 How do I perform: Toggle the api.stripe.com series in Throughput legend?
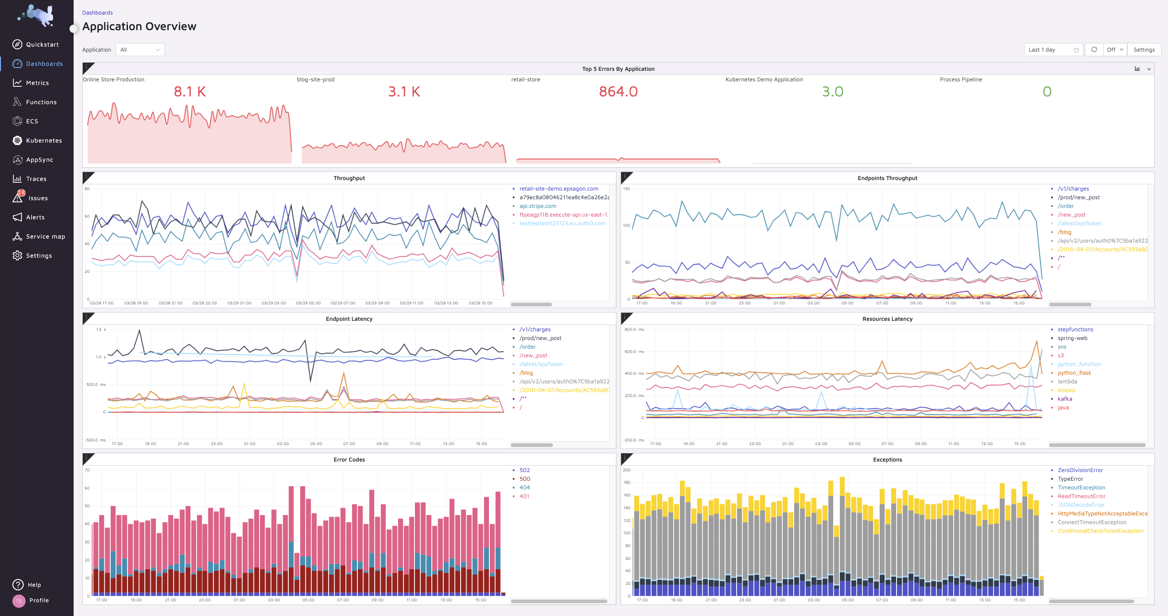[537, 206]
